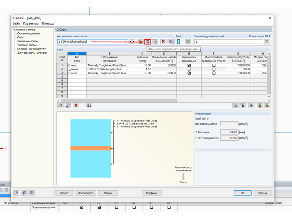Select the 1.52 thickness cell

point(143,69)
